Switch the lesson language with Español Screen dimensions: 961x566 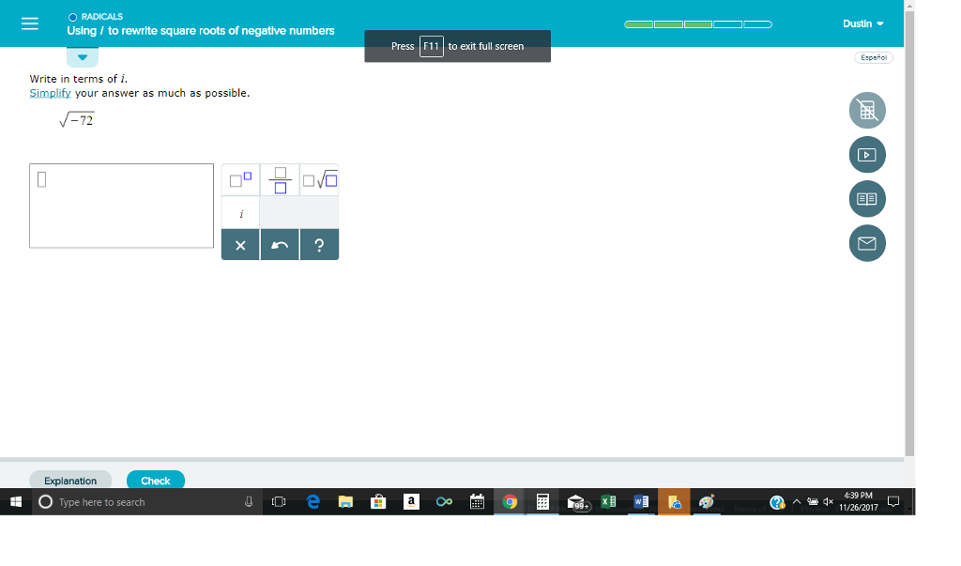pyautogui.click(x=873, y=57)
